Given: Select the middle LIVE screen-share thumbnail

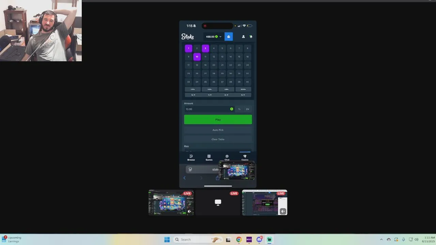Looking at the screenshot, I should 218,203.
